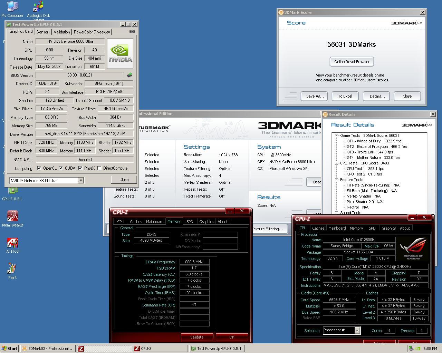
Task: Click GPU-Z screenshot camera icon
Action: pos(132,31)
